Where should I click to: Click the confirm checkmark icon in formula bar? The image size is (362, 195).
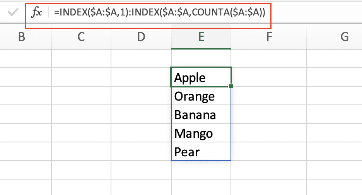coord(13,12)
